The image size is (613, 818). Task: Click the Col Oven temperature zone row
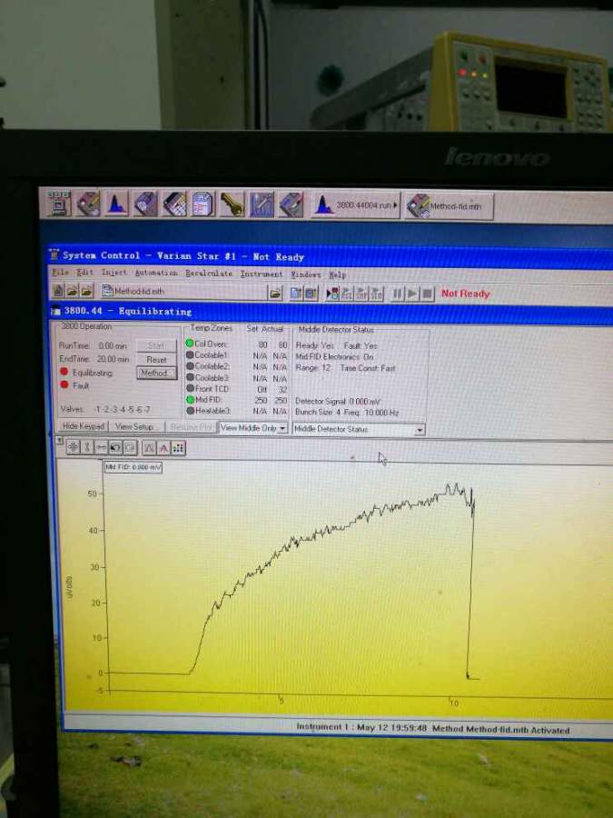coord(237,344)
